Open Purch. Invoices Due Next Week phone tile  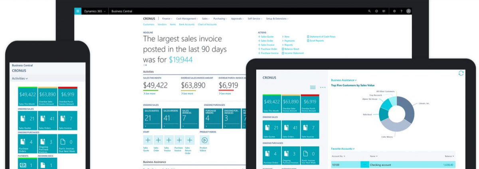(67, 143)
